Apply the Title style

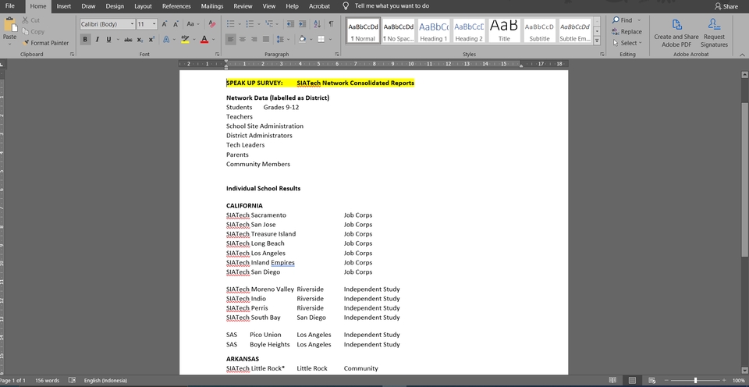tap(505, 31)
